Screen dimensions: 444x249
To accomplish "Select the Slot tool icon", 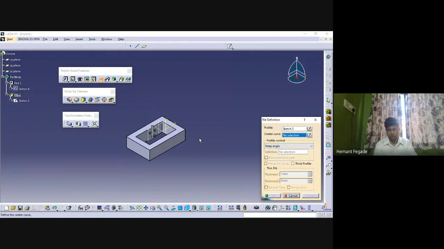I will pyautogui.click(x=107, y=79).
